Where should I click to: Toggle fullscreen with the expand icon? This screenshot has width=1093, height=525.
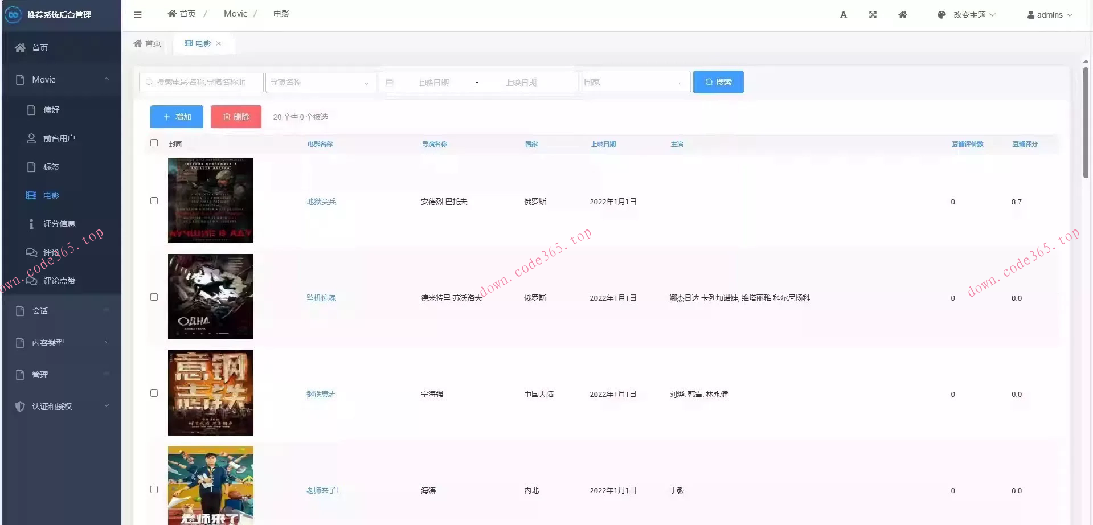(x=873, y=15)
